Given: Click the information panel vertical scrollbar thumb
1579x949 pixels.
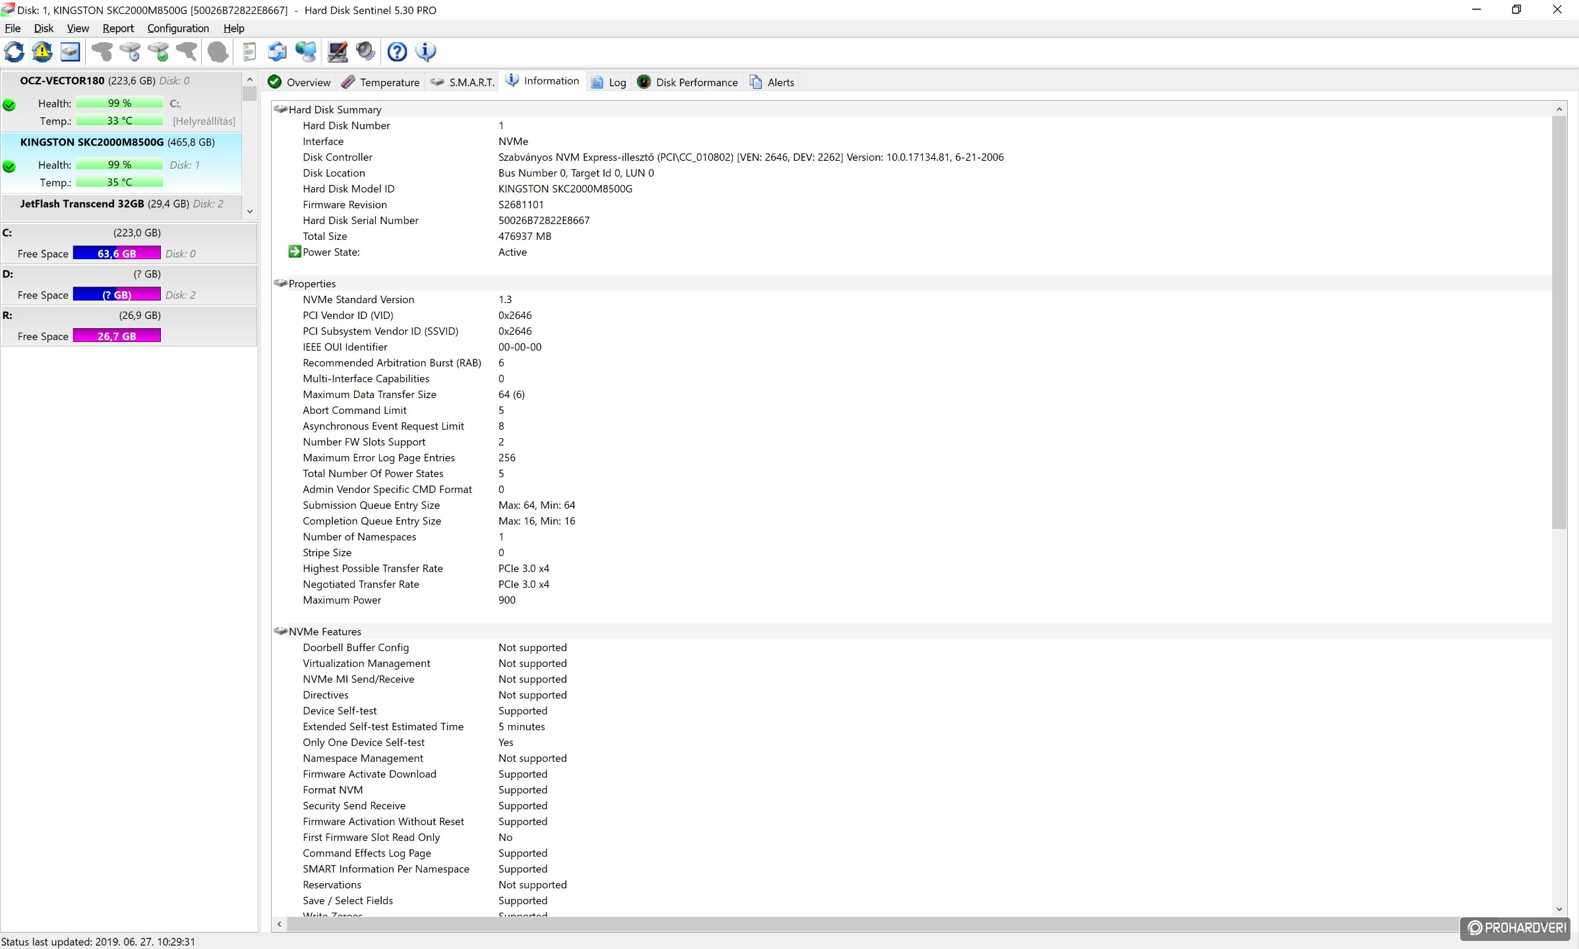Looking at the screenshot, I should click(1559, 323).
